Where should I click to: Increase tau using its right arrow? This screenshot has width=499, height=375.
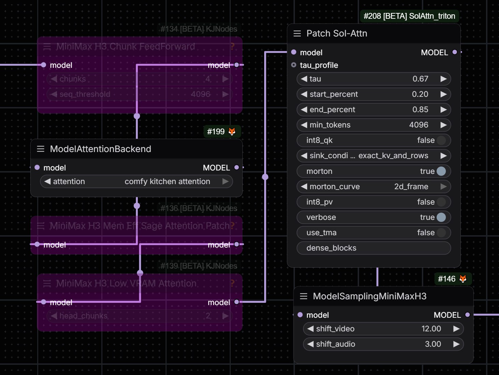pos(444,79)
